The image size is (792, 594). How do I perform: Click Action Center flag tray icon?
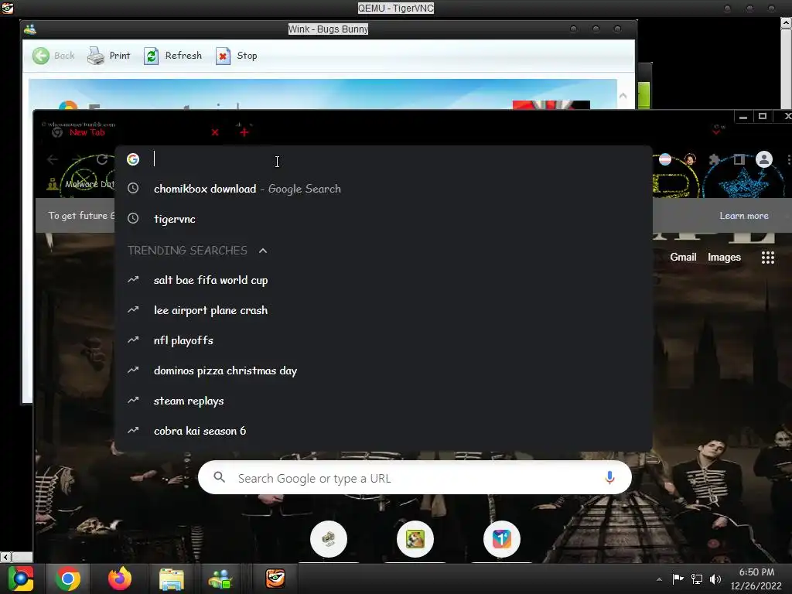point(678,579)
